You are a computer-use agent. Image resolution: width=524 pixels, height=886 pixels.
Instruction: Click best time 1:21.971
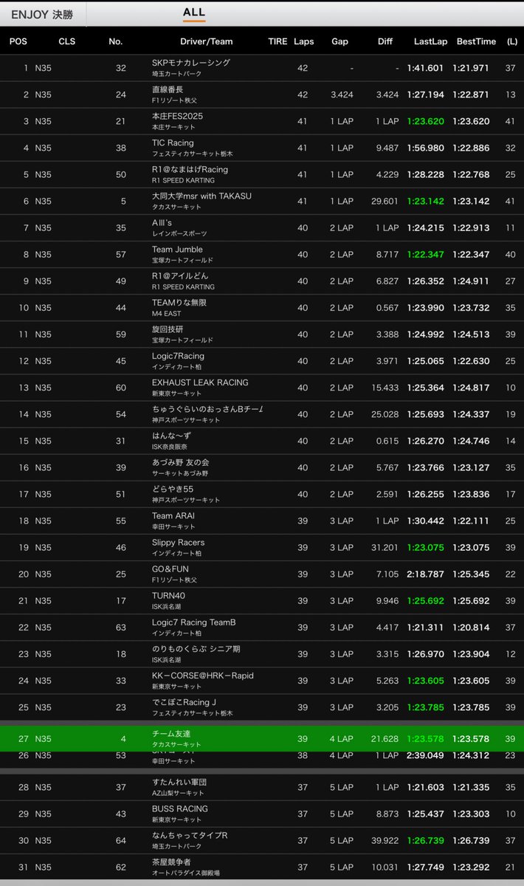[x=471, y=68]
